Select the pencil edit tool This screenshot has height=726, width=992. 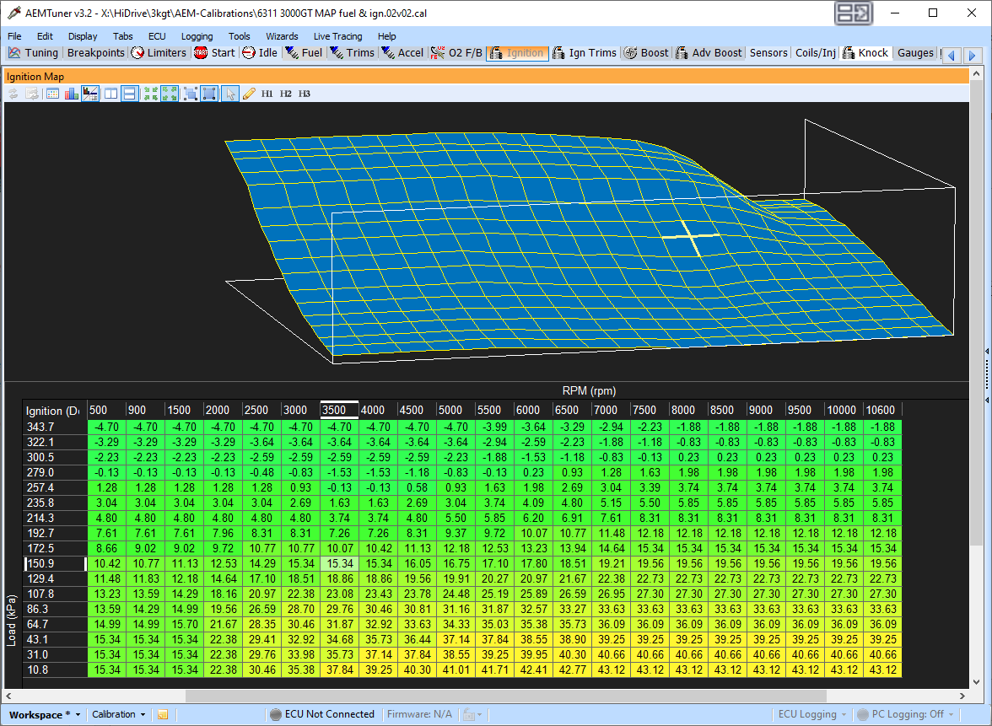(249, 94)
